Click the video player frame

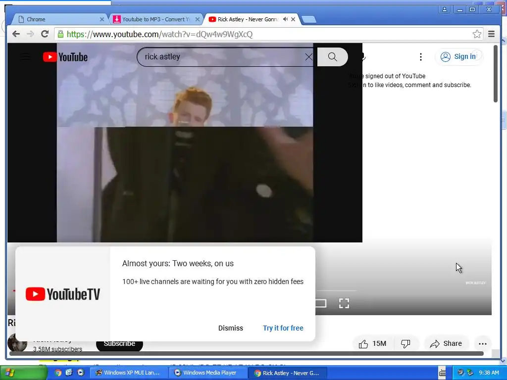coord(185,142)
